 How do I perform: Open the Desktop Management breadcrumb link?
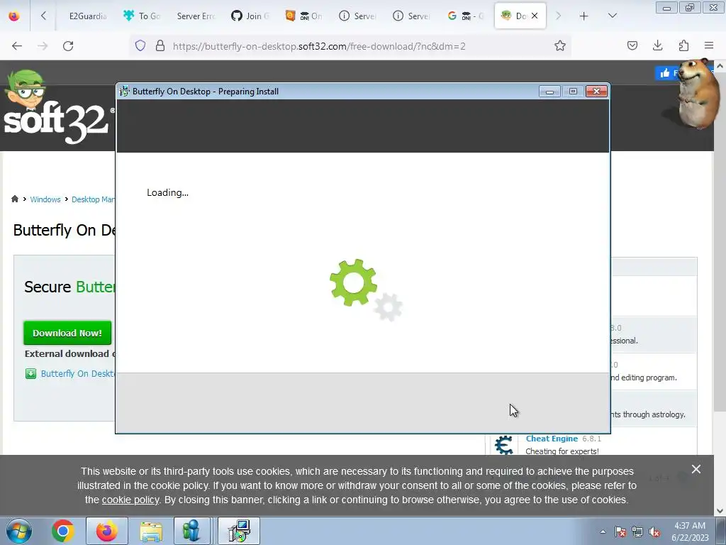tap(93, 199)
